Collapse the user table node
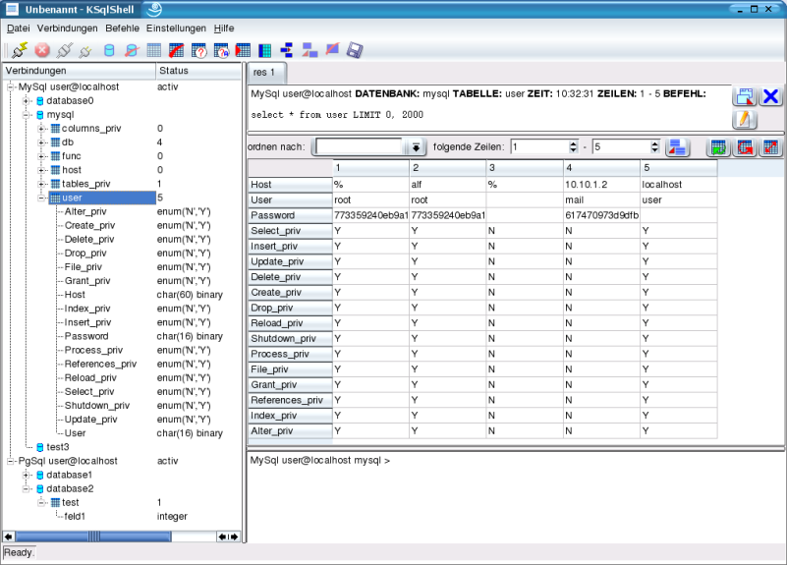The height and width of the screenshot is (565, 787). coord(42,198)
